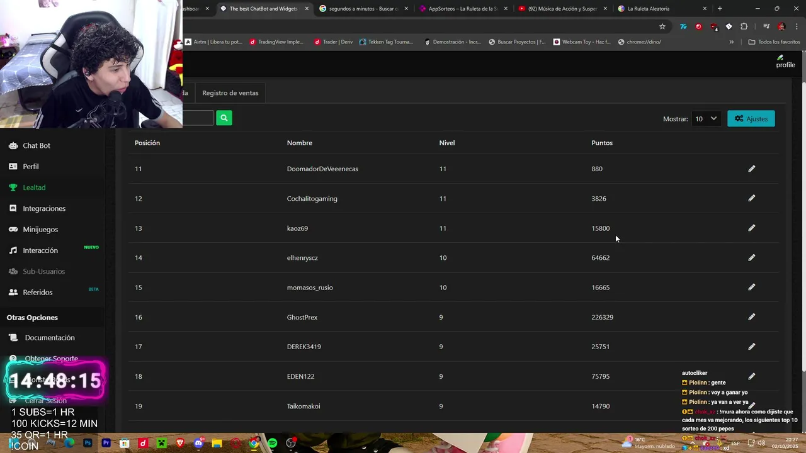Screen dimensions: 806x453
Task: Edit the momasos_rusio row
Action: (751, 287)
